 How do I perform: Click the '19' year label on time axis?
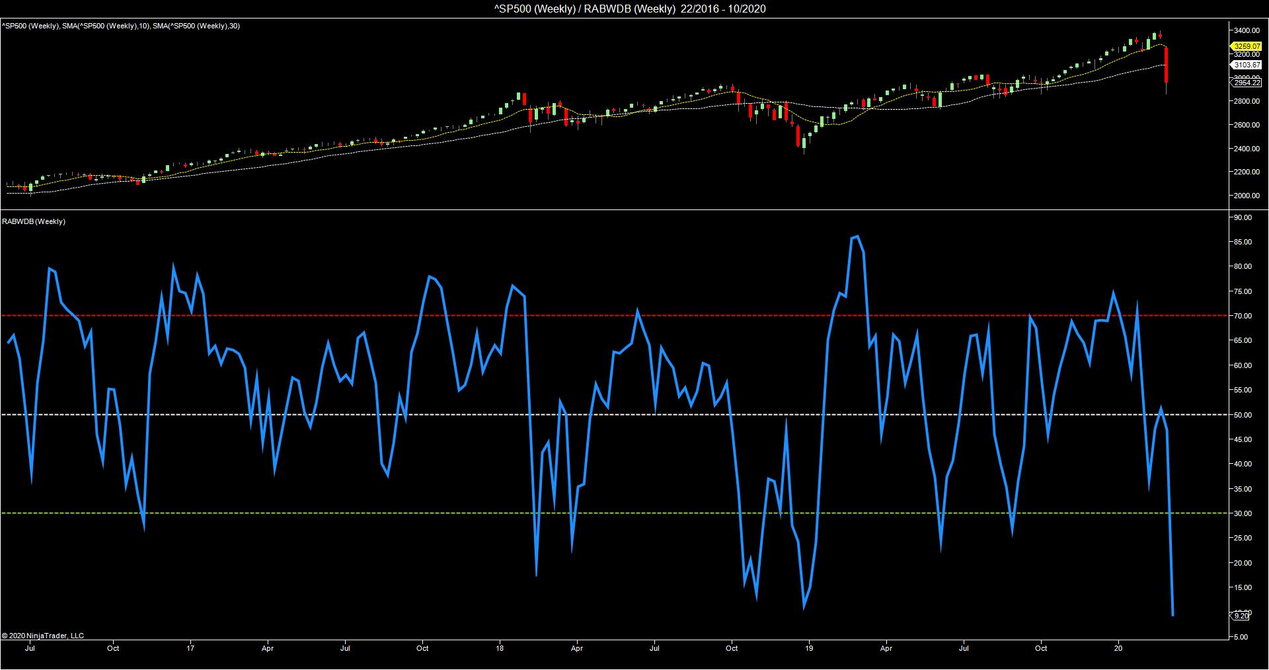pos(809,648)
